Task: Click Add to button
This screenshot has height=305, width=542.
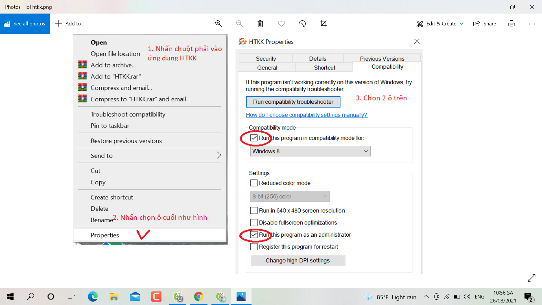Action: 68,24
